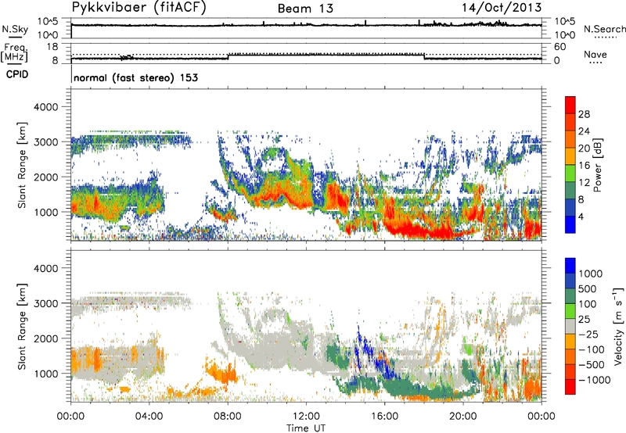Image resolution: width=626 pixels, height=433 pixels.
Task: Click the intense red power echo near 18:00
Action: [423, 231]
